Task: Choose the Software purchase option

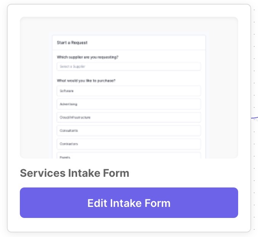Action: pyautogui.click(x=129, y=91)
